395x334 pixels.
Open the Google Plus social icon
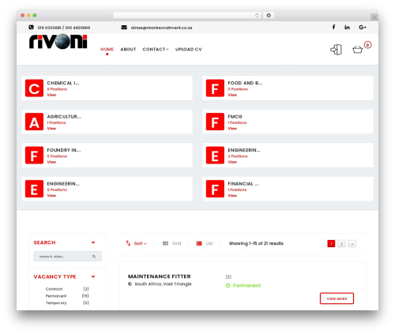coord(363,27)
